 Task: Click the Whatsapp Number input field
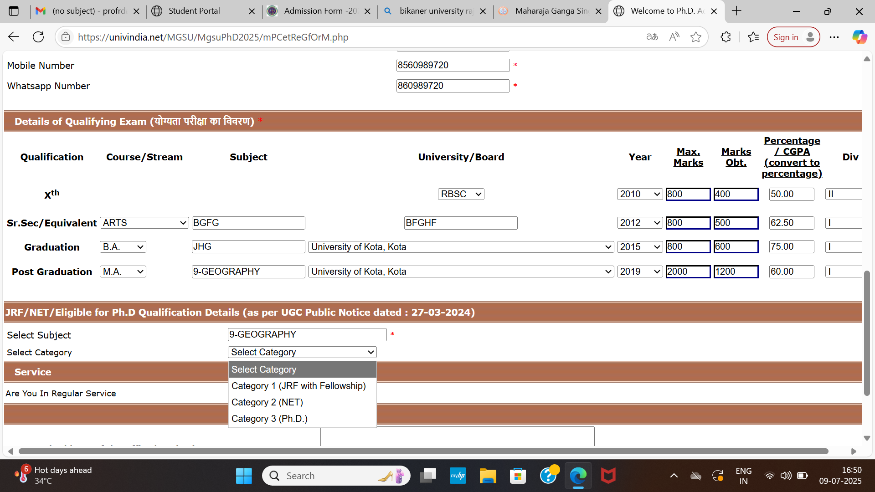point(453,86)
